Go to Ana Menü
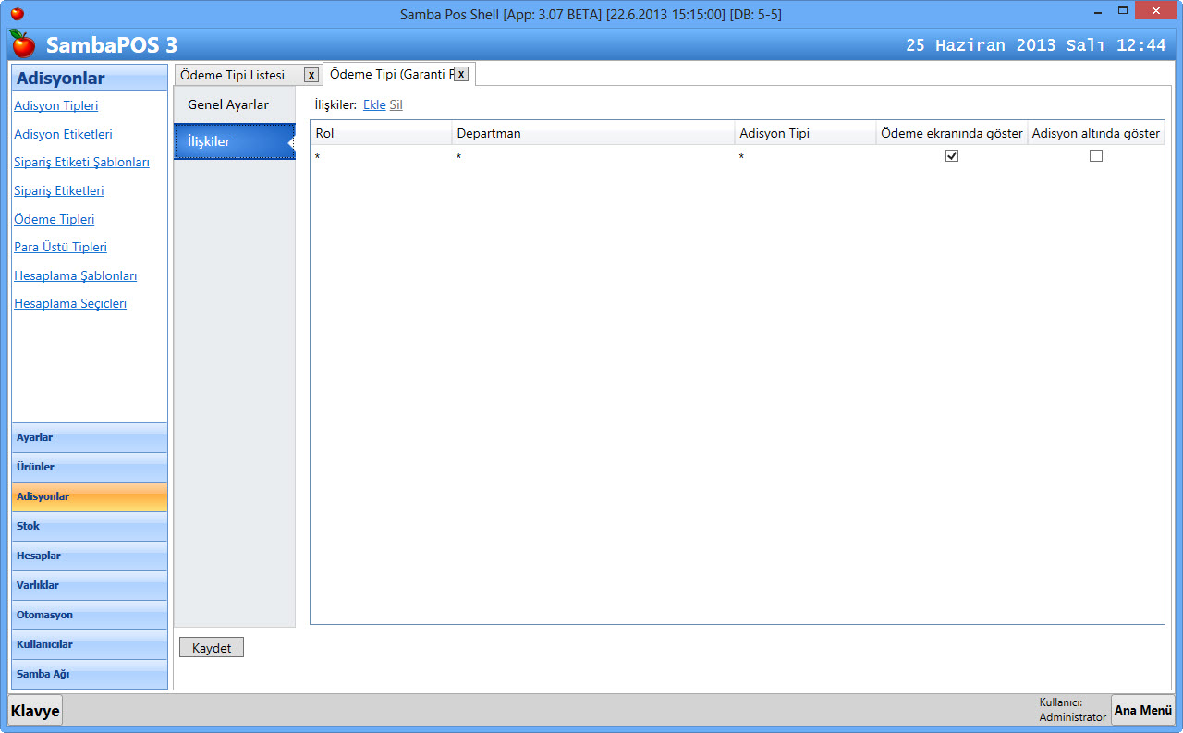This screenshot has height=733, width=1183. point(1142,710)
